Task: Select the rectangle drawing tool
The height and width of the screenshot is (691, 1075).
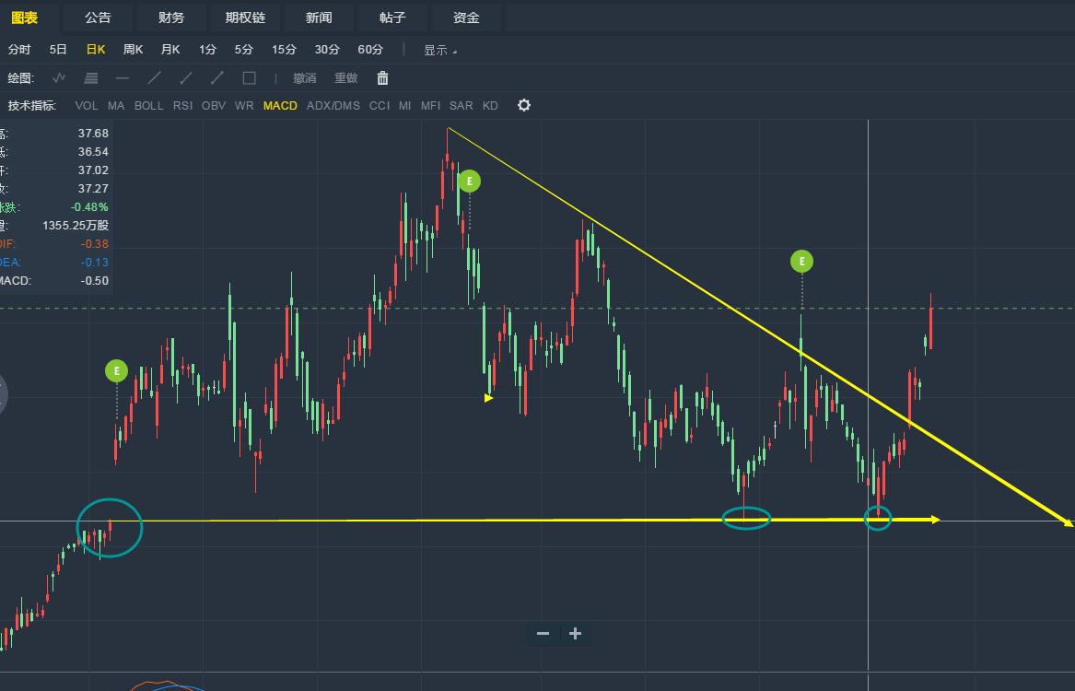Action: 250,78
